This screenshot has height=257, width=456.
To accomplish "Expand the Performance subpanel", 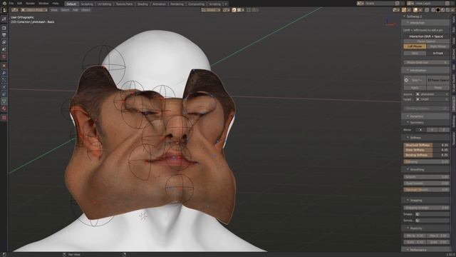I will click(425, 250).
